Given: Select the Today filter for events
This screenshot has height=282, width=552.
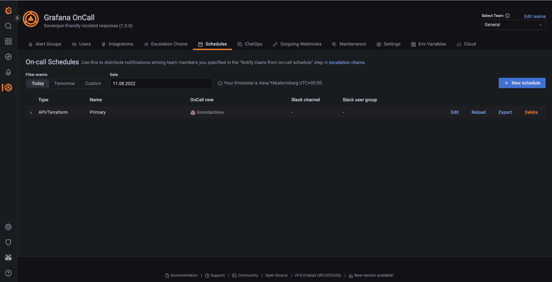Looking at the screenshot, I should tap(37, 83).
